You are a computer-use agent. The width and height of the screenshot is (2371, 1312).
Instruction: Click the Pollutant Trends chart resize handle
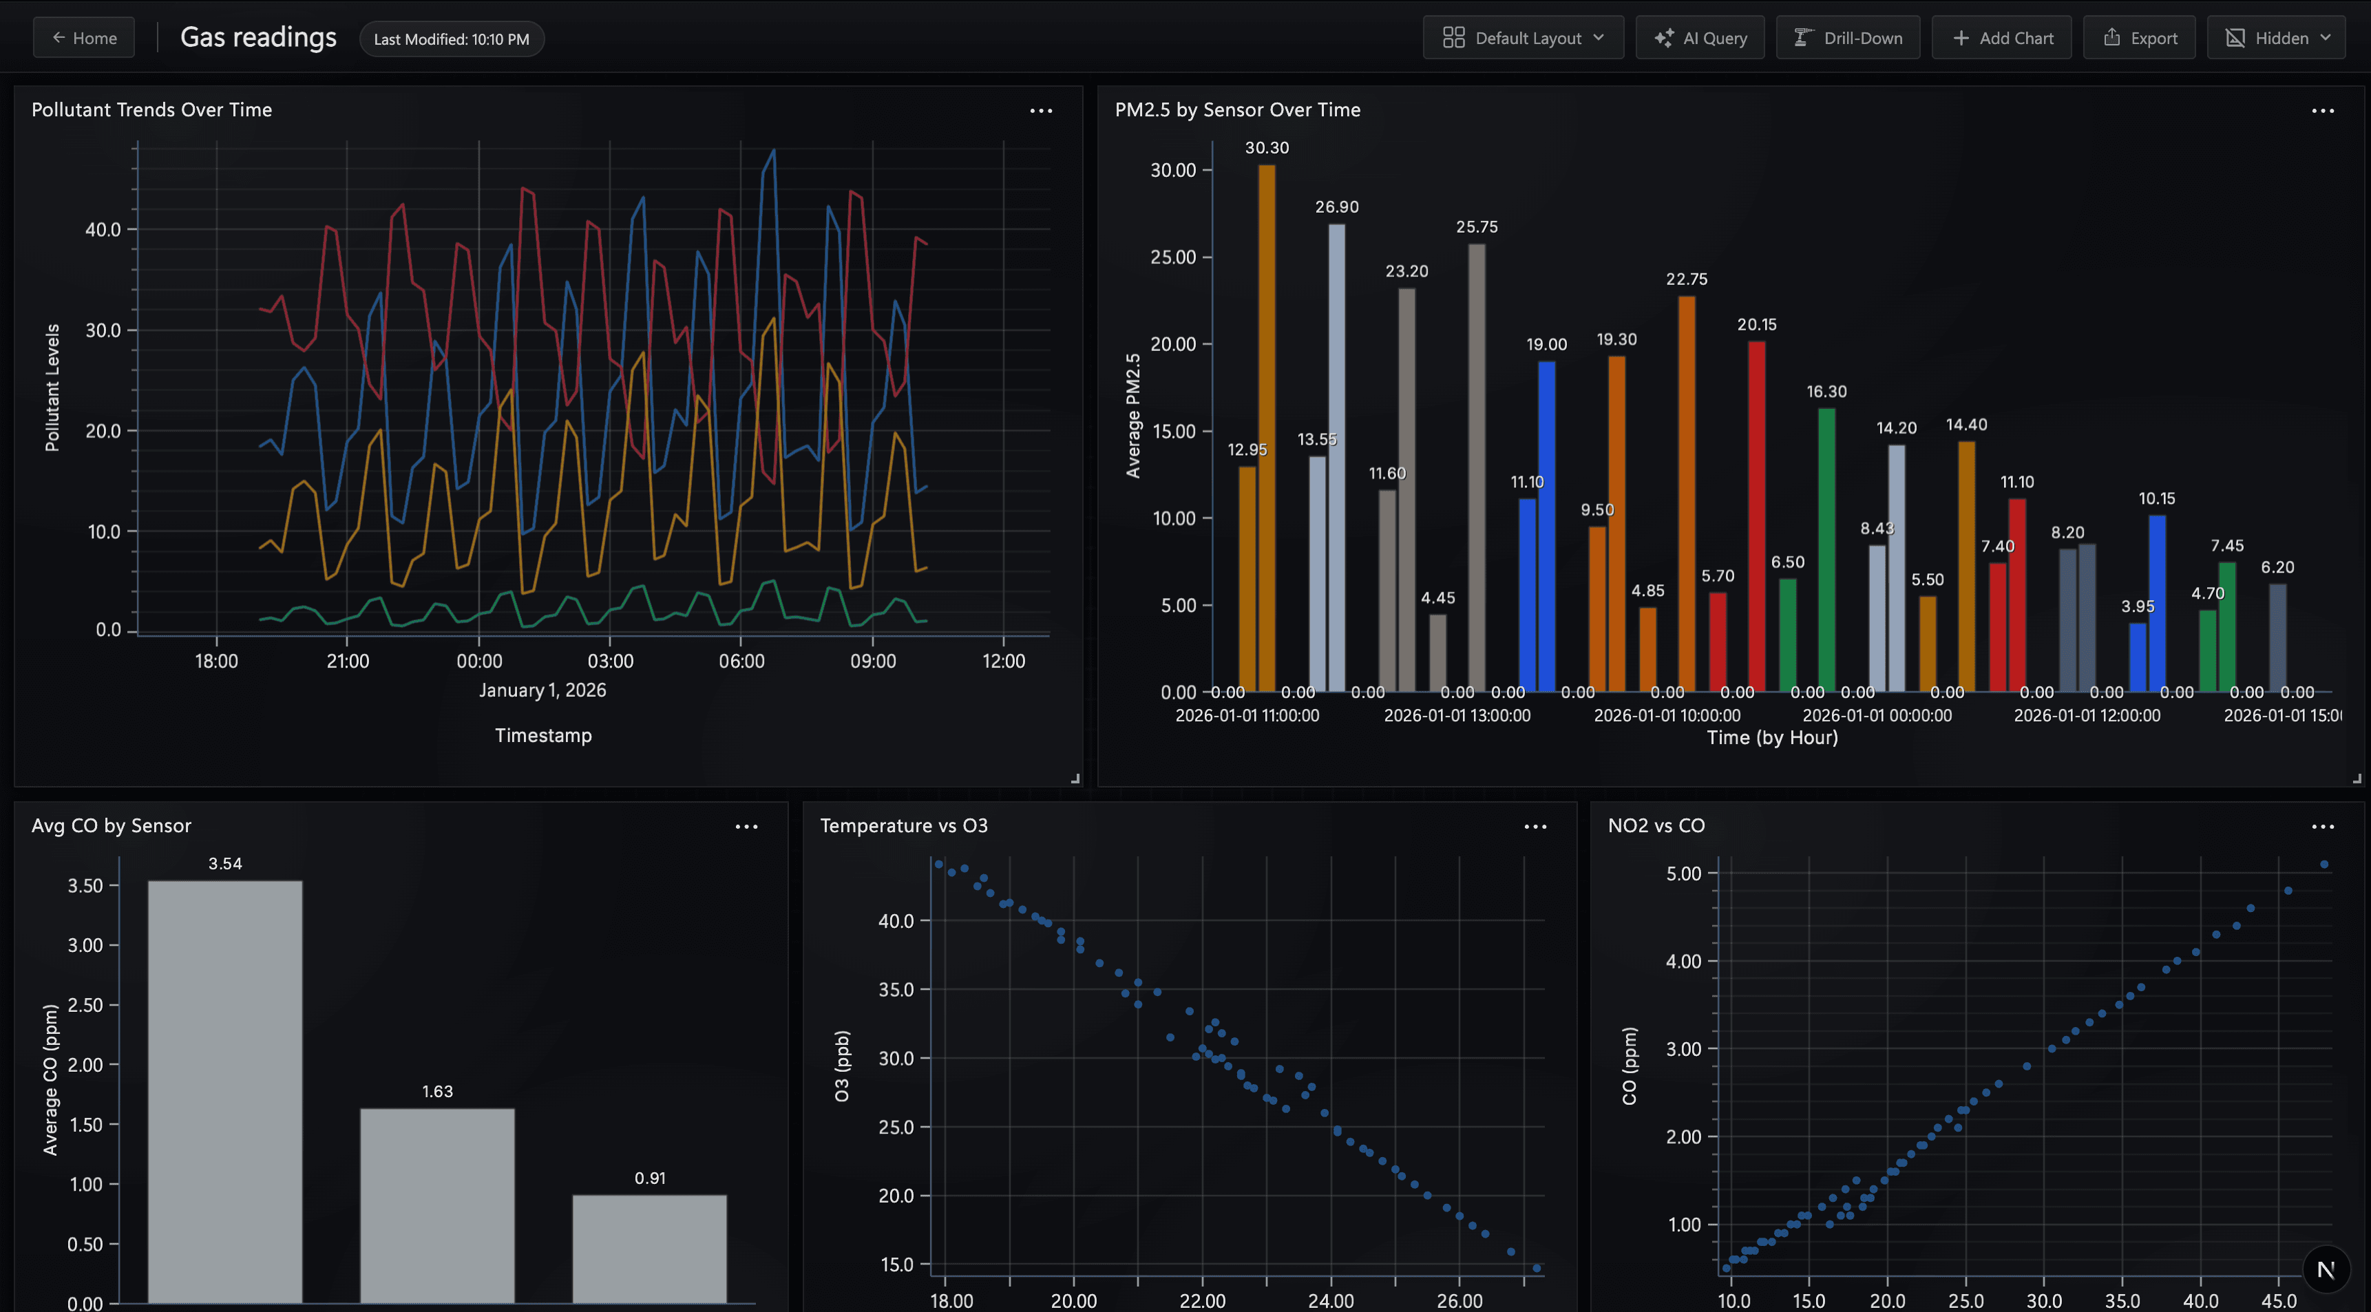tap(1075, 779)
